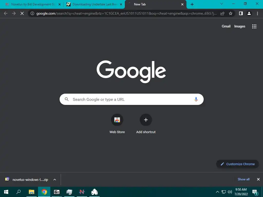263x197 pixels.
Task: Add a new shortcut tile
Action: [146, 124]
